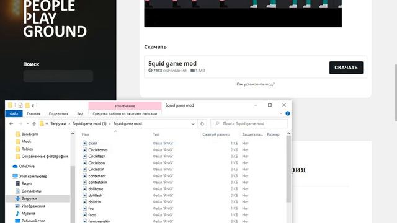397x223 pixels.
Task: Open the Главная ribbon tab
Action: (x=33, y=114)
